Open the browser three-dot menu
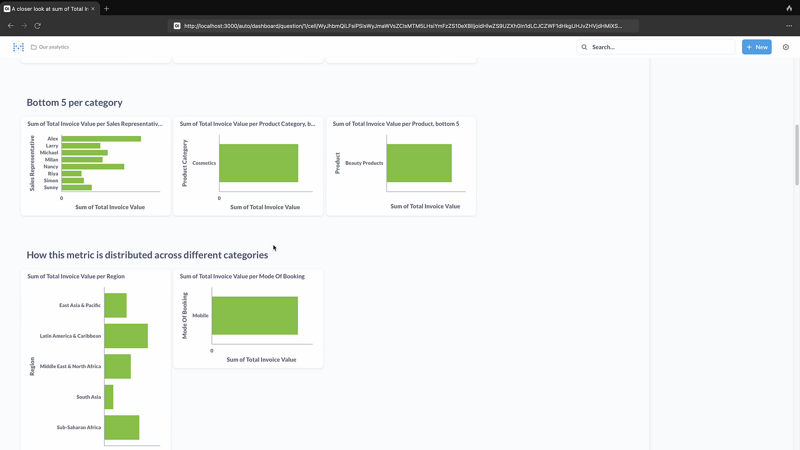 click(x=789, y=25)
